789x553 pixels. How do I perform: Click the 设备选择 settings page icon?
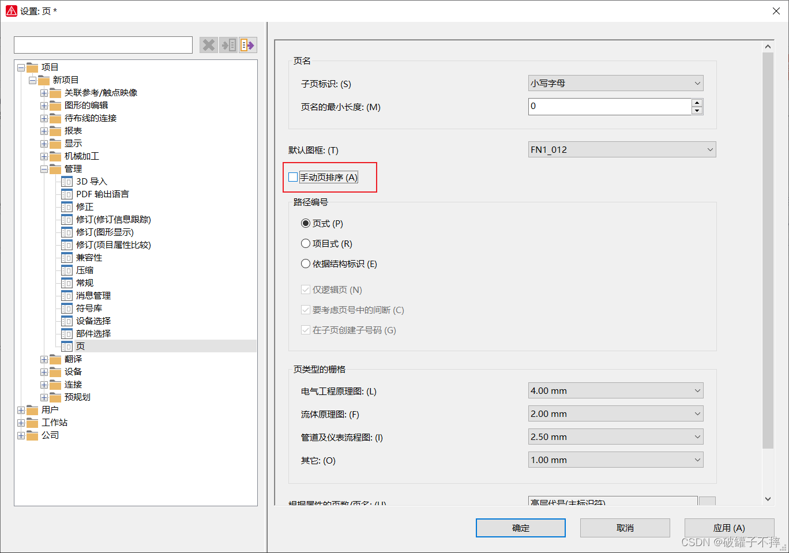click(67, 321)
